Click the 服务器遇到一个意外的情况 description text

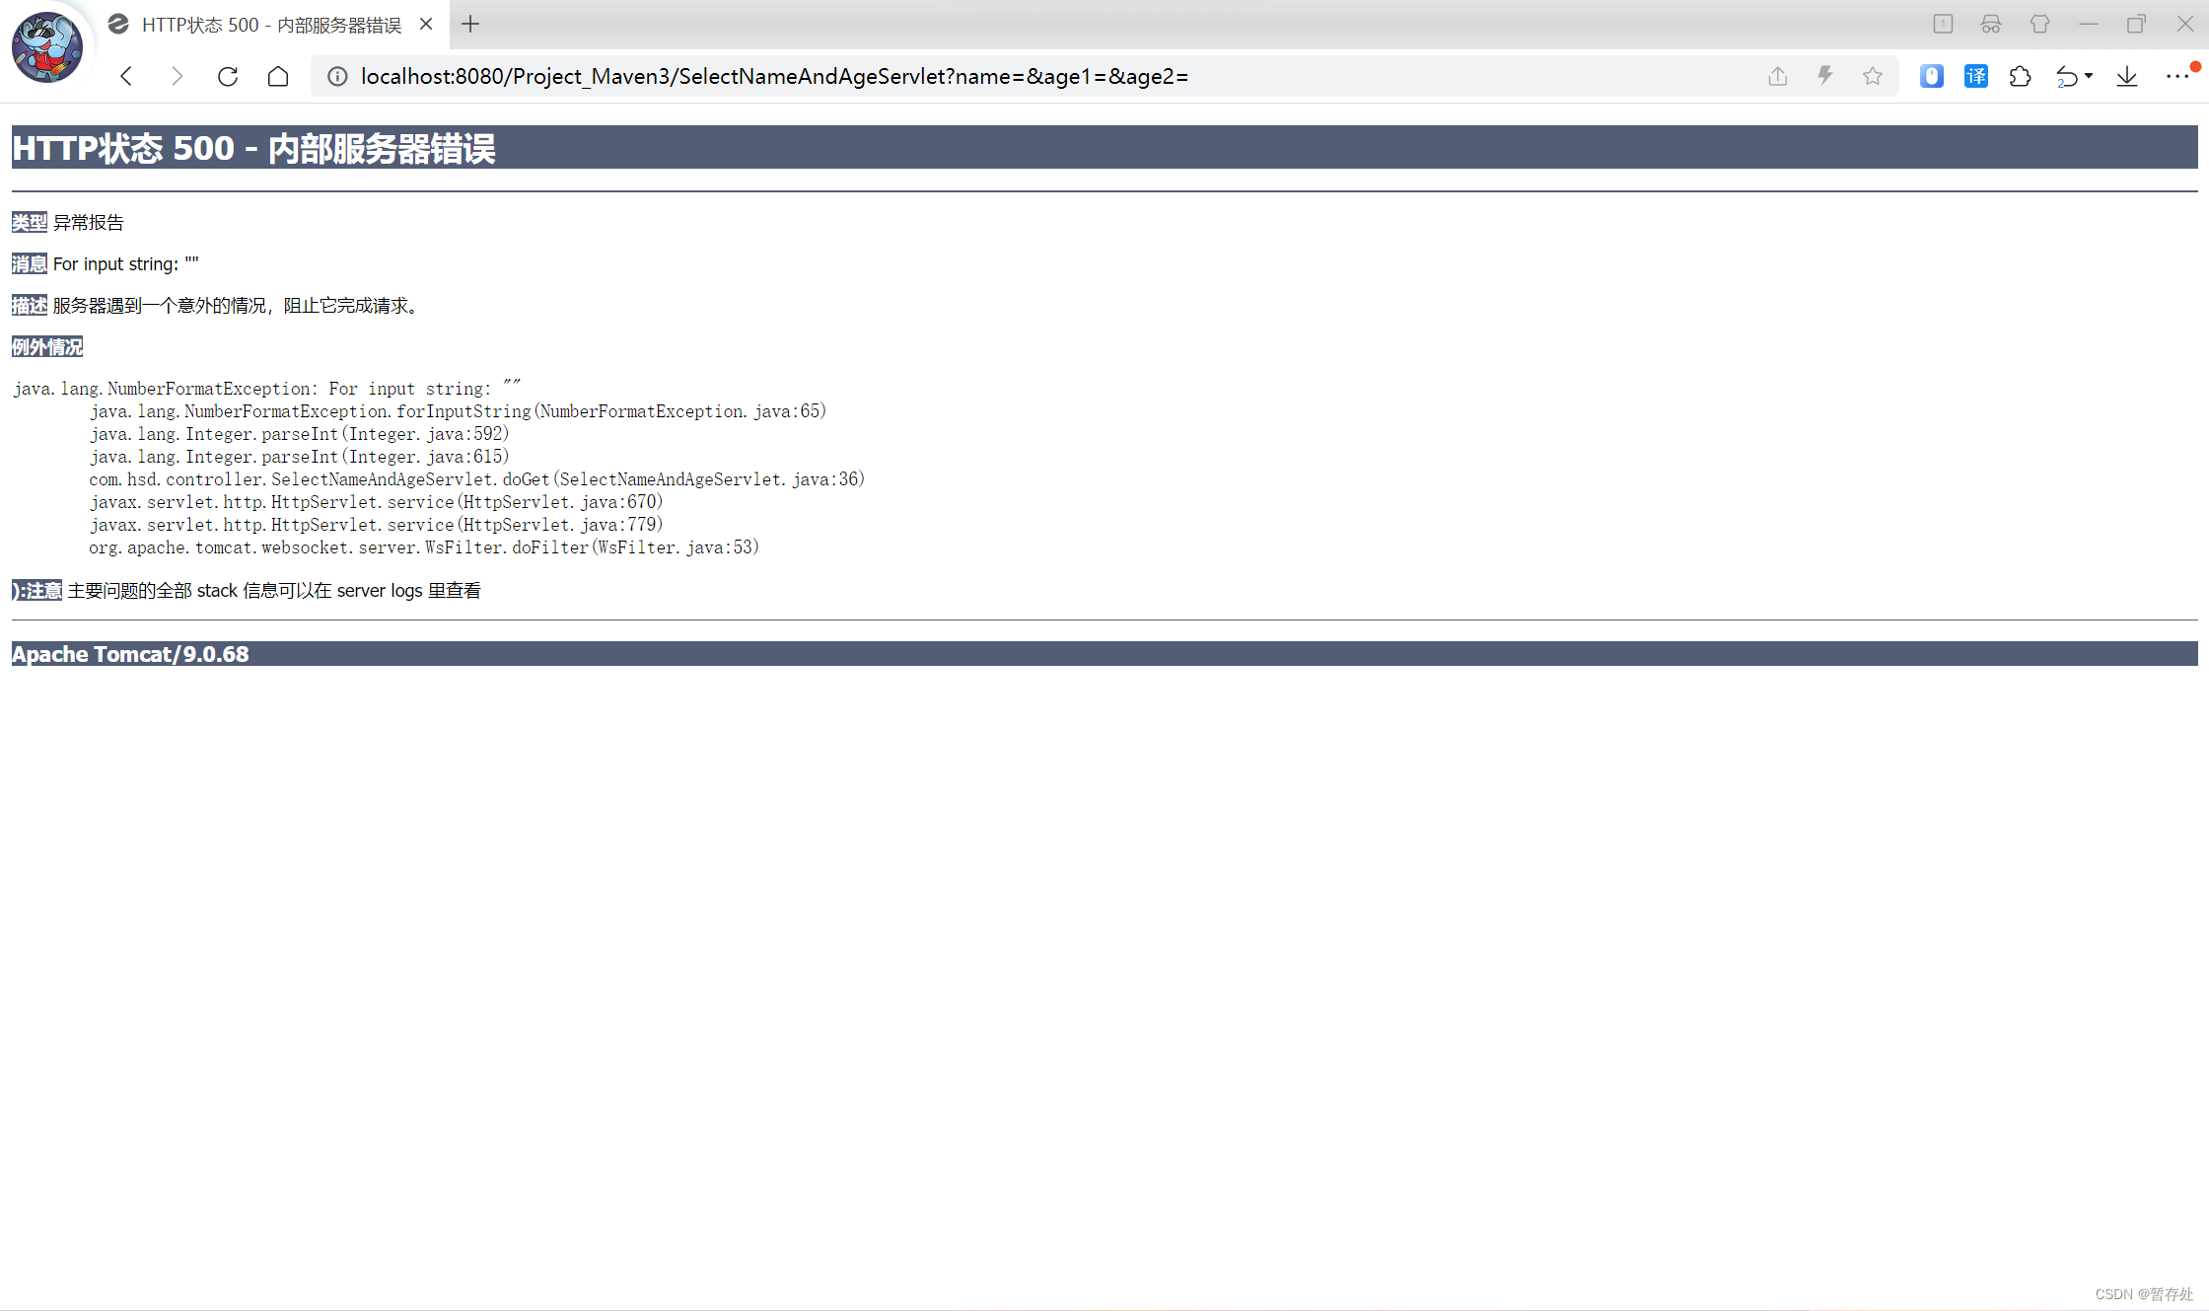[238, 305]
